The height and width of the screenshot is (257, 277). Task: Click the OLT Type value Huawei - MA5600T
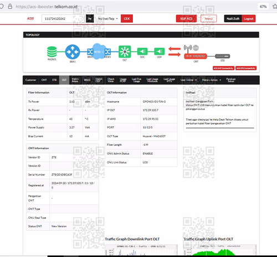tap(154, 136)
